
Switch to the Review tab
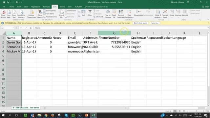[x=62, y=7]
